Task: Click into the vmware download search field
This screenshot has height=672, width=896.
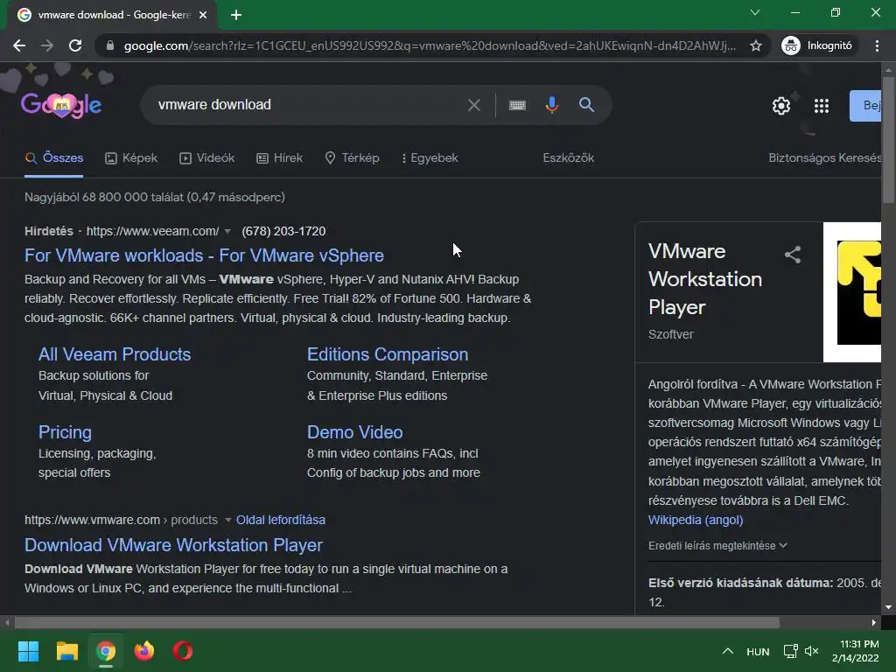Action: point(309,105)
